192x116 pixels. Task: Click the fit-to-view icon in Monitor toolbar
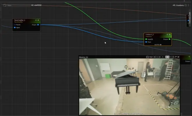(x=147, y=57)
